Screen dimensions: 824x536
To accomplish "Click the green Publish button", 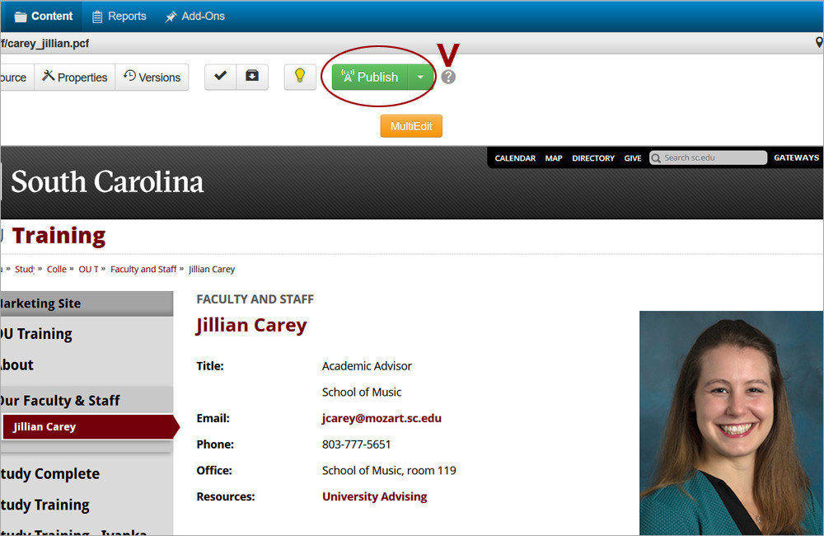I will pyautogui.click(x=370, y=77).
